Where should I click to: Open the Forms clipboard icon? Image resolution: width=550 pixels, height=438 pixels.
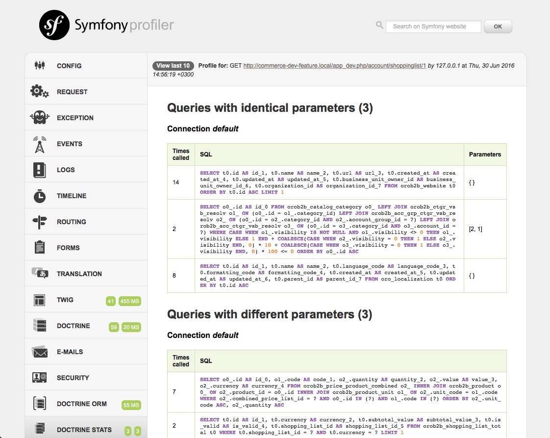click(x=40, y=248)
